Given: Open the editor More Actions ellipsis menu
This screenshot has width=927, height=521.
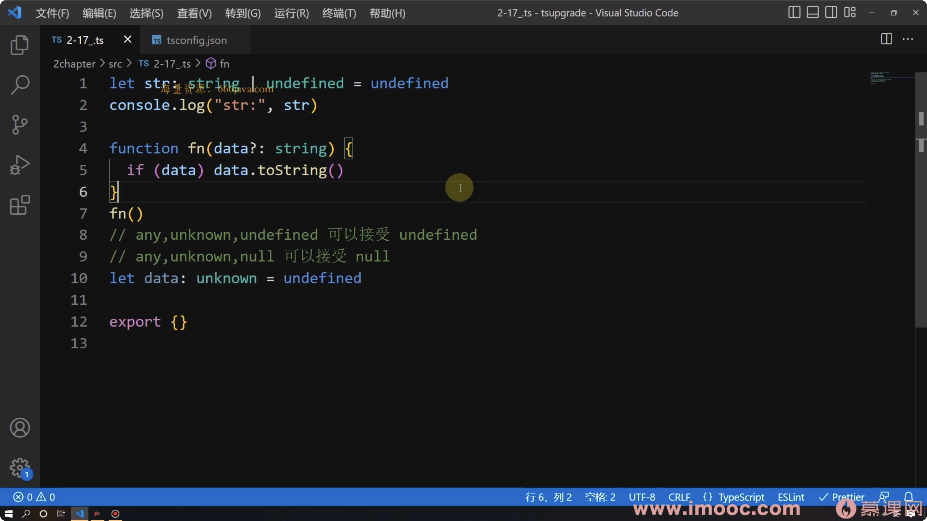Looking at the screenshot, I should click(x=908, y=39).
